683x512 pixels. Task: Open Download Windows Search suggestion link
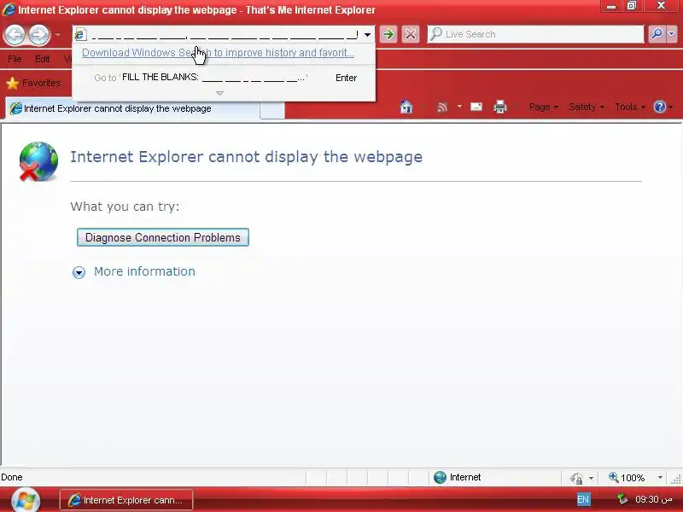pos(218,53)
